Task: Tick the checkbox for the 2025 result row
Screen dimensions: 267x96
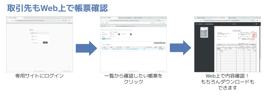Action: [x=103, y=49]
